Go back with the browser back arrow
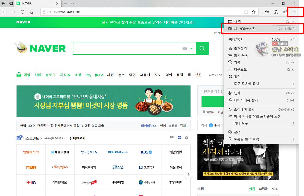The height and width of the screenshot is (196, 304). click(x=4, y=12)
